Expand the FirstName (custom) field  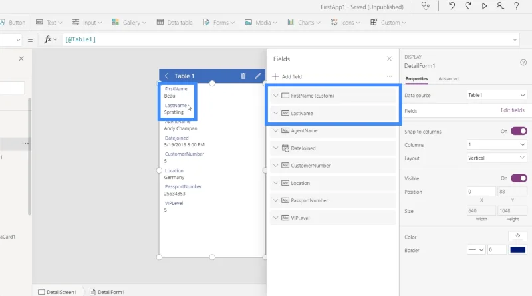275,96
